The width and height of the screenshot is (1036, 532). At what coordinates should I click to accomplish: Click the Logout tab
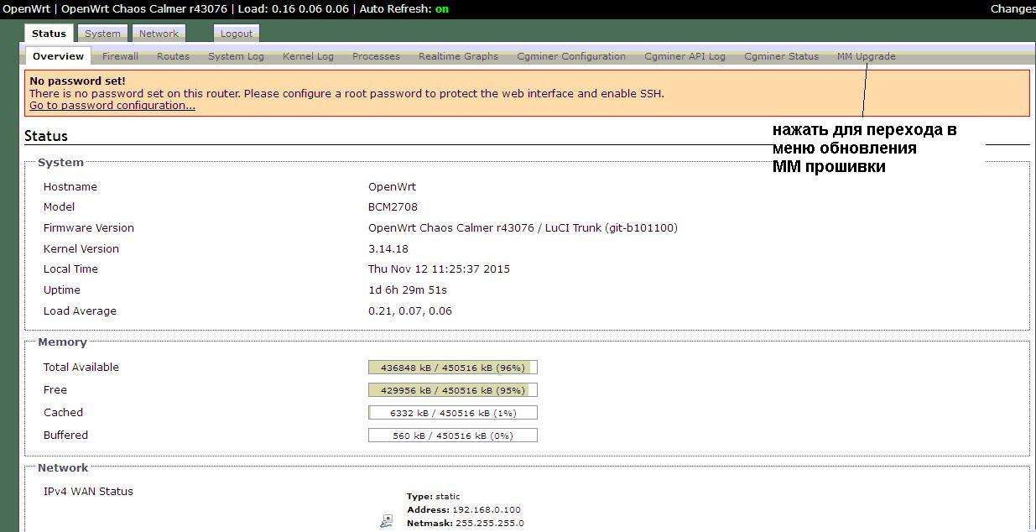(236, 34)
